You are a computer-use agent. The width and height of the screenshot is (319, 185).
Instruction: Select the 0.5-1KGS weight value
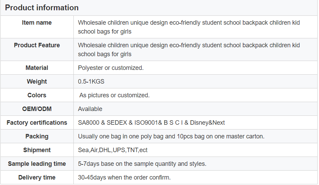click(91, 81)
